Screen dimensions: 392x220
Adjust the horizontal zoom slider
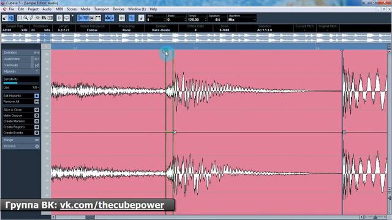coord(375,218)
